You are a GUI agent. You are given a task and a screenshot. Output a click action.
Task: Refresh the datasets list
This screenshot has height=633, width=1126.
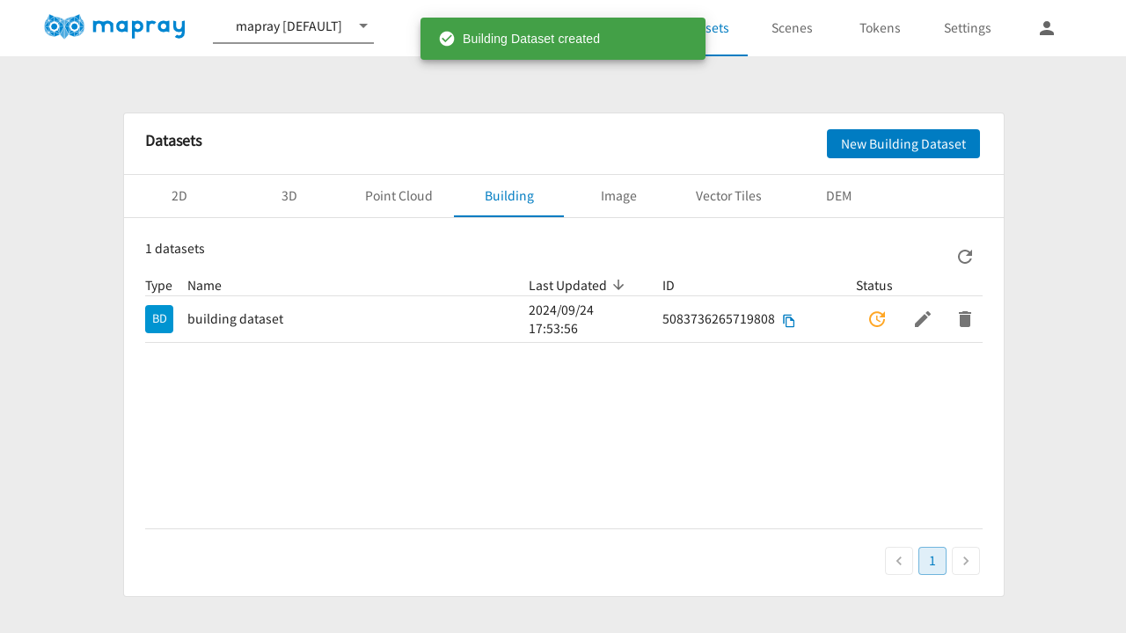point(964,257)
